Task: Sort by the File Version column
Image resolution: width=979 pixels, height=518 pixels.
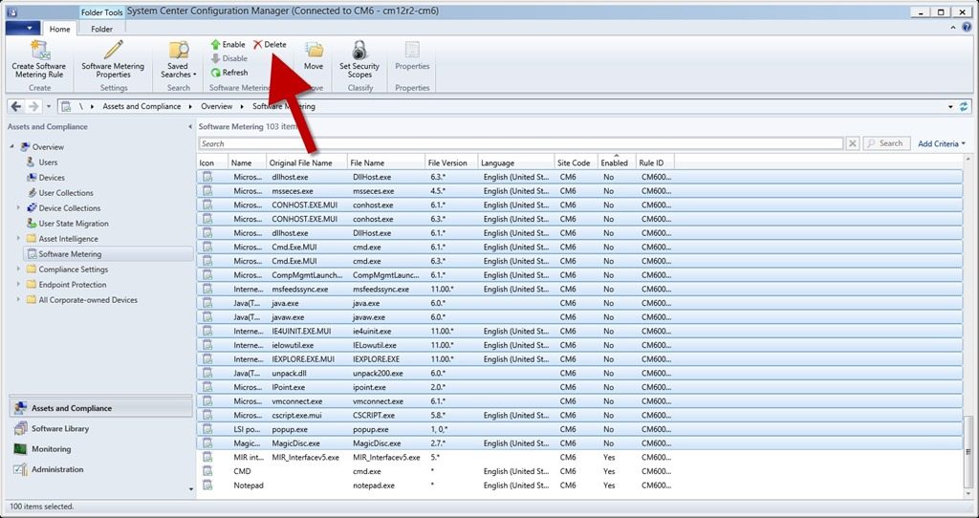Action: click(451, 162)
